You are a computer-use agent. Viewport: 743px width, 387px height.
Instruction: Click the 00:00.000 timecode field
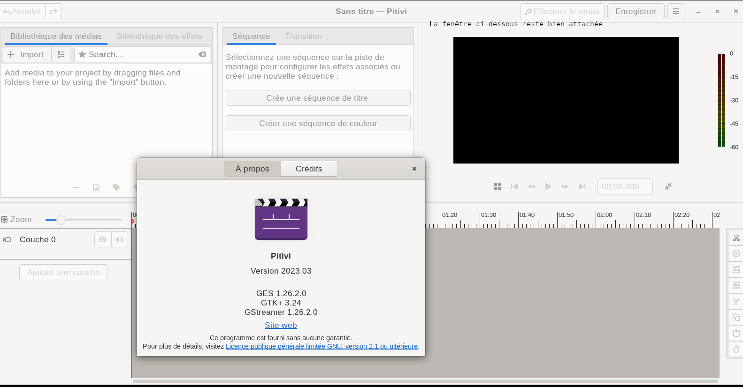pyautogui.click(x=624, y=186)
